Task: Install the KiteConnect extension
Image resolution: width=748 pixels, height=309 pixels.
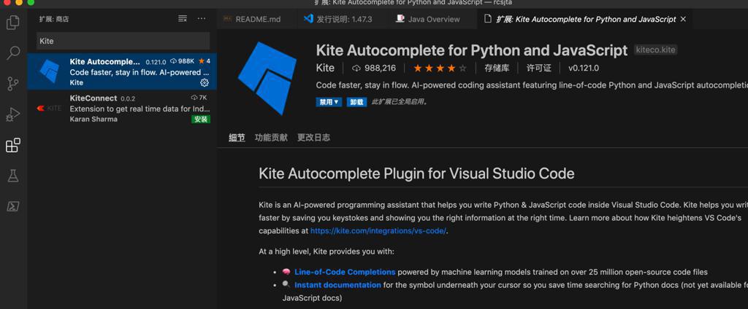Action: tap(201, 119)
